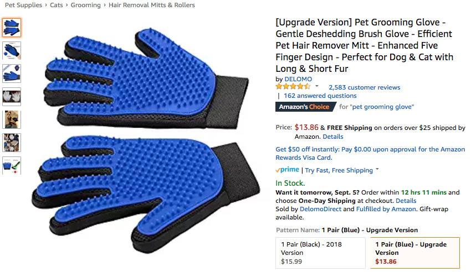This screenshot has height=272, width=476.
Task: Click the star rating icons
Action: [x=293, y=87]
